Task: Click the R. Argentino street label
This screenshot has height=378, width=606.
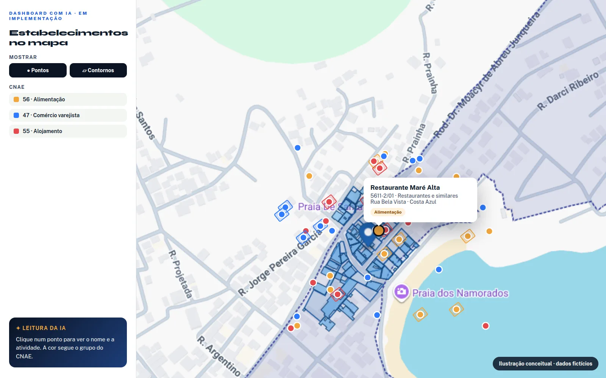Action: 219,356
